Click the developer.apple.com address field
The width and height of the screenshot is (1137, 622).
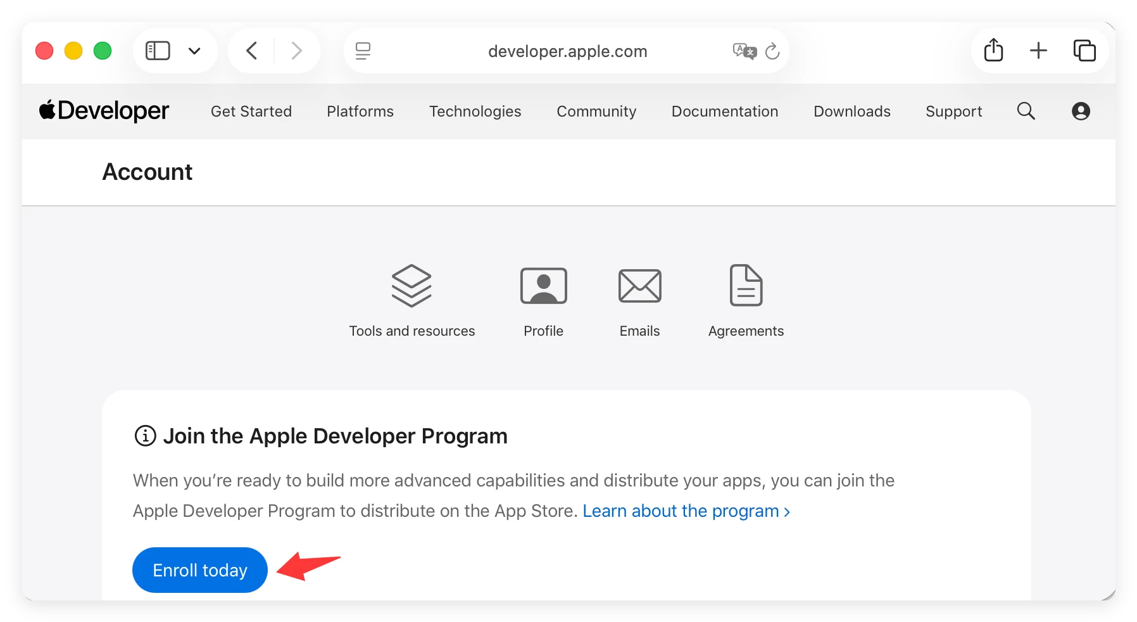point(567,51)
